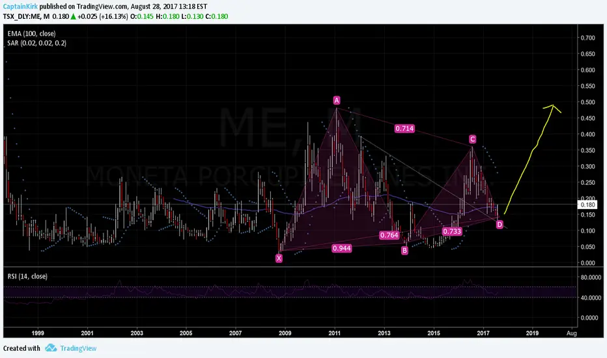Click the Created with text
Image resolution: width=607 pixels, height=358 pixels.
click(21, 348)
